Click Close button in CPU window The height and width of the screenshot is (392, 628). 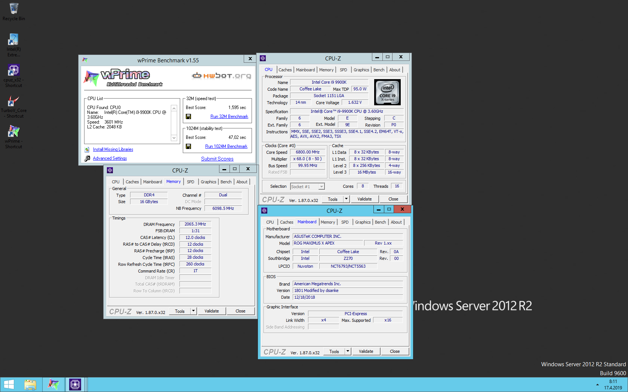tap(393, 199)
